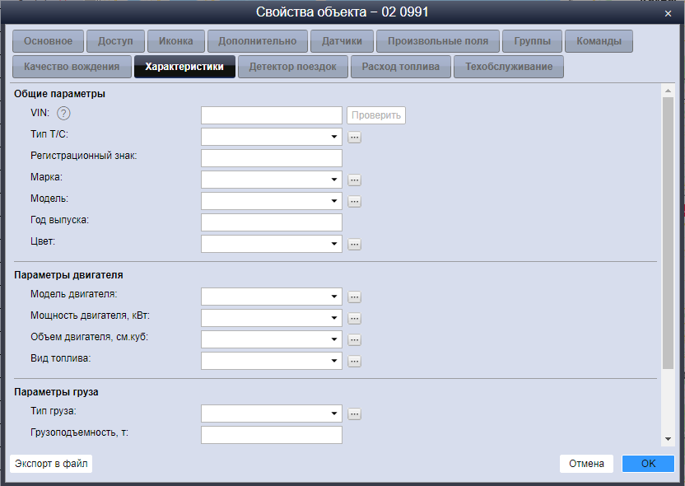Image resolution: width=685 pixels, height=486 pixels.
Task: Click ellipsis button next to Тип Т/С
Action: (354, 137)
